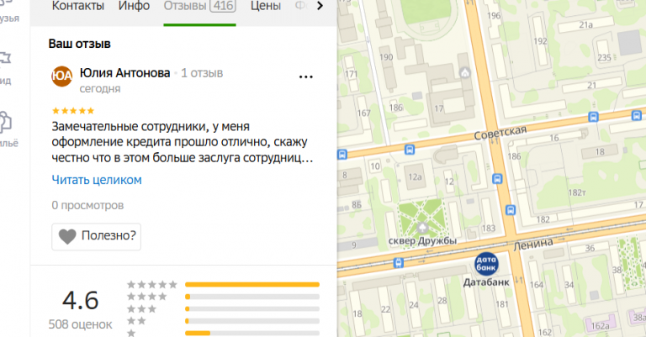Click building 8Б on the map
Image resolution: width=646 pixels, height=337 pixels.
coord(357,205)
